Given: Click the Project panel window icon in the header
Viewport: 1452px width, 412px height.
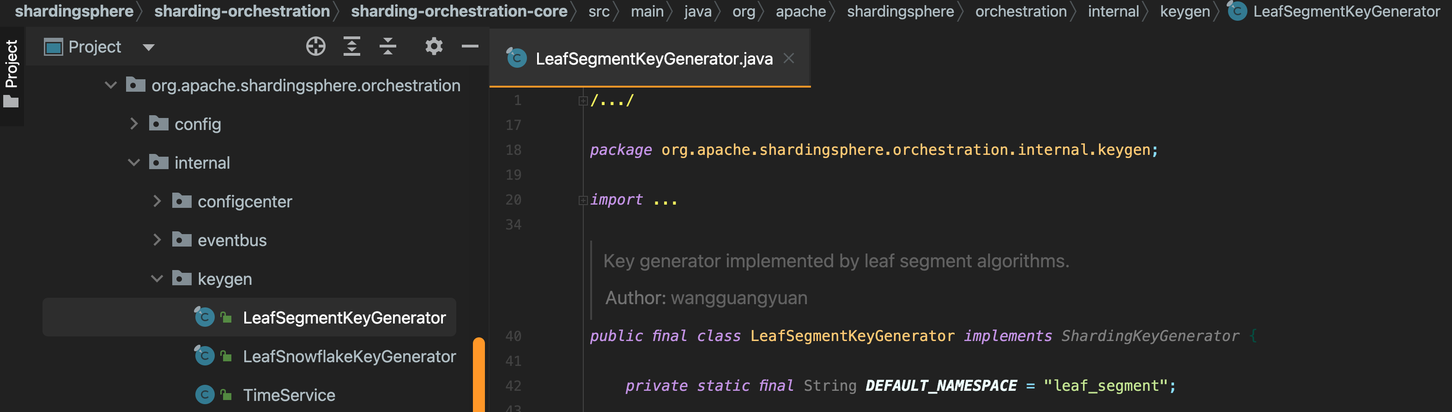Looking at the screenshot, I should point(54,47).
